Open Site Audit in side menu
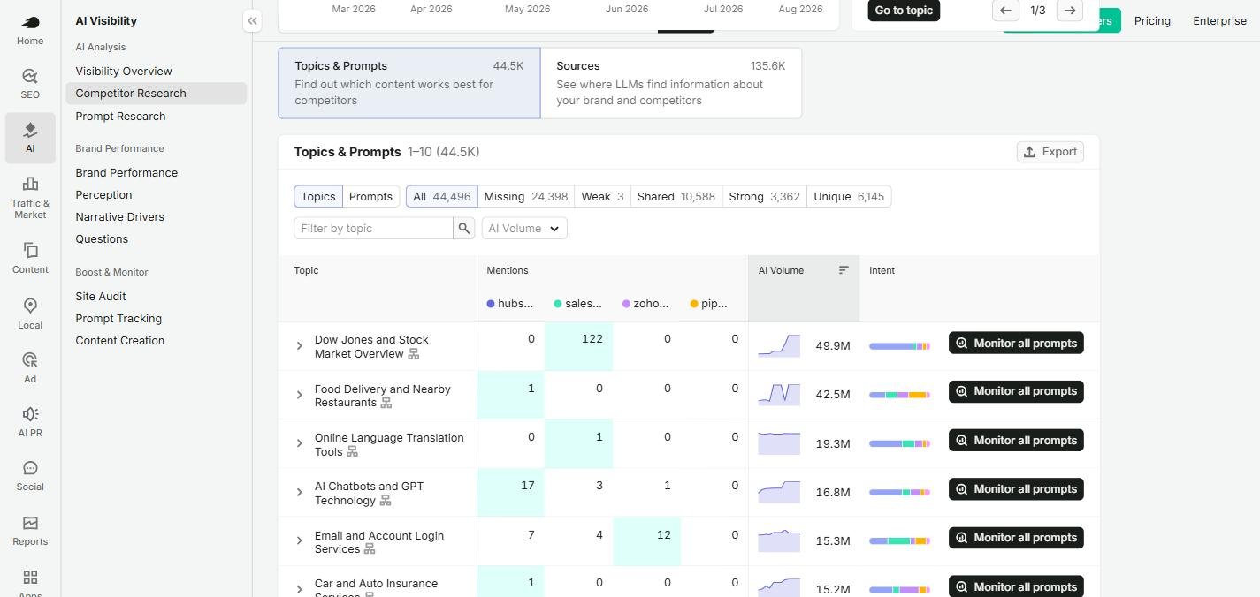The image size is (1260, 597). point(101,296)
